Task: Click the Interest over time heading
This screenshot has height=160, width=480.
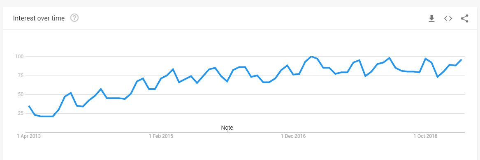Action: point(39,18)
